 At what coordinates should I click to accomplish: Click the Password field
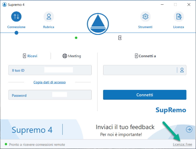50,95
